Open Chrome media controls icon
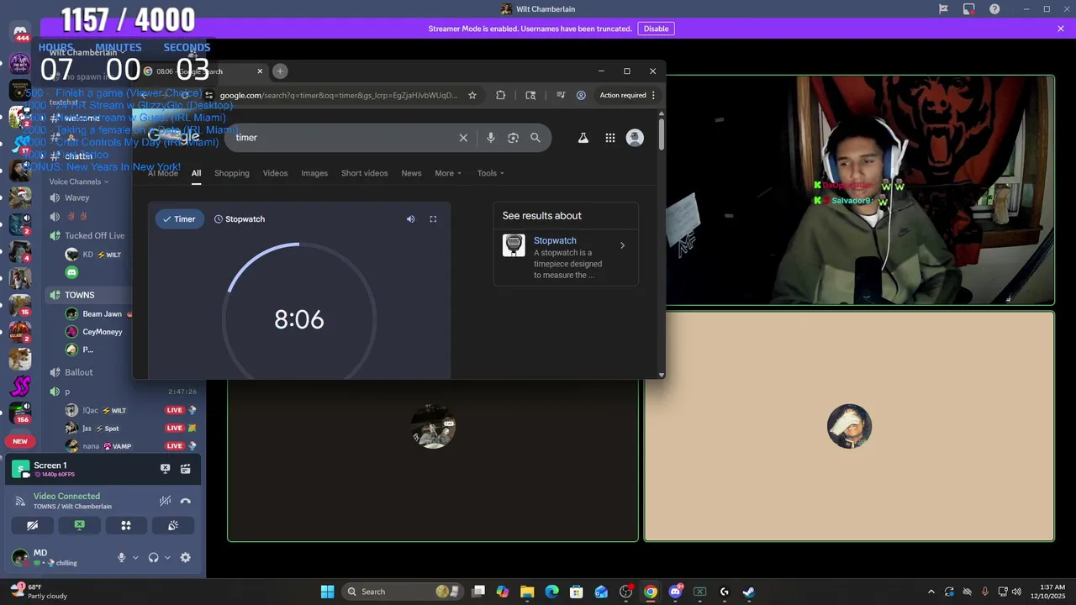1076x605 pixels. click(561, 95)
